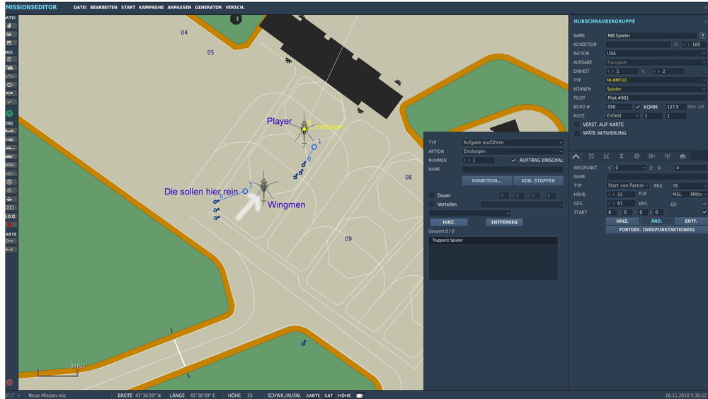Open the weather cloud icon
This screenshot has height=399, width=708.
click(x=10, y=68)
